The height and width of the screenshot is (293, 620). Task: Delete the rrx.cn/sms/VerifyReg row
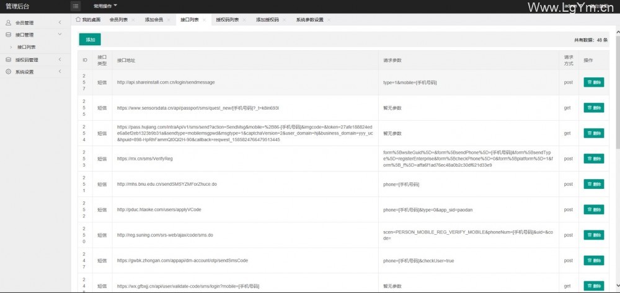(x=594, y=159)
